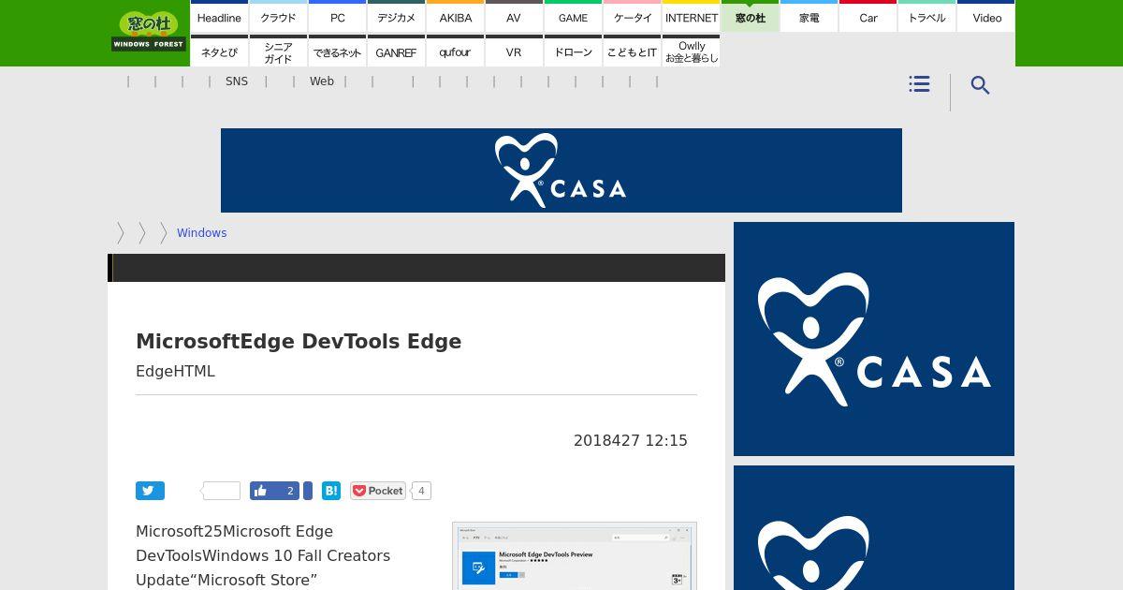This screenshot has height=590, width=1123.
Task: Click the Windows Forest site logo
Action: pyautogui.click(x=148, y=31)
